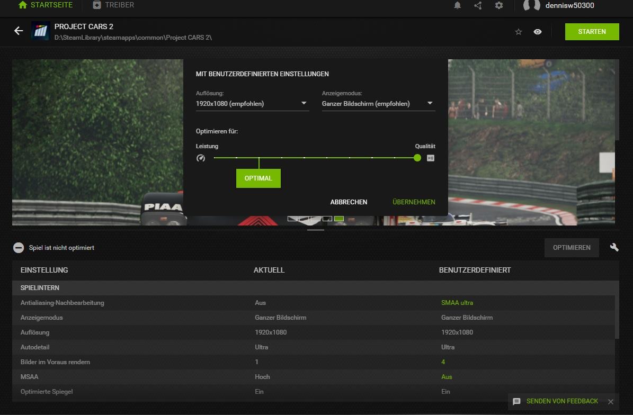Click the Leistung speedometer icon

tap(201, 158)
